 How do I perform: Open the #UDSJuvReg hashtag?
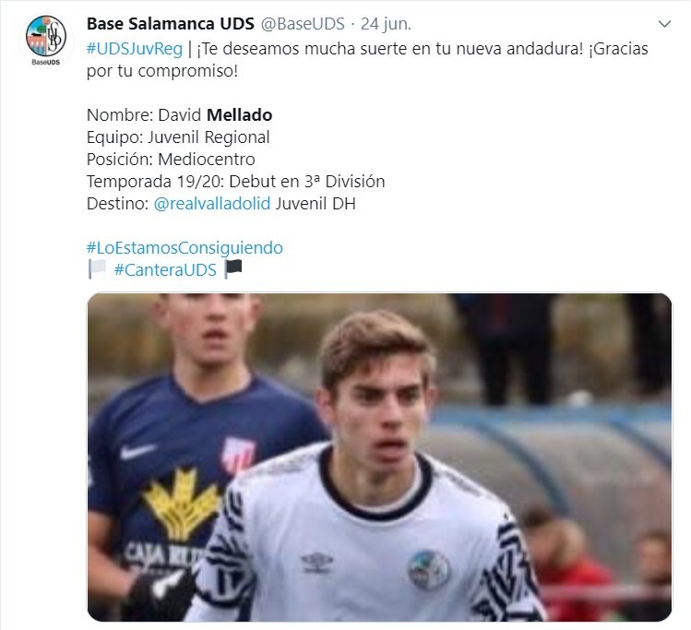[135, 49]
